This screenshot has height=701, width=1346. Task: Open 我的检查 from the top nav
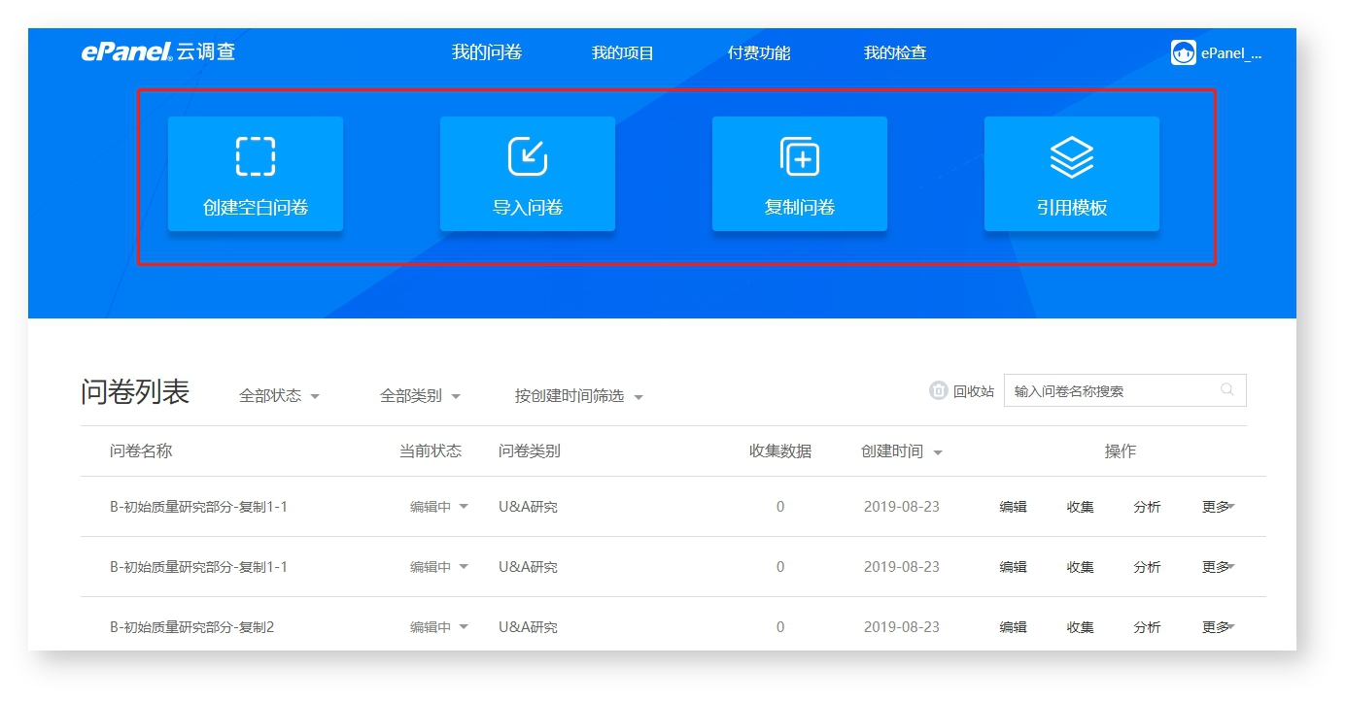coord(895,53)
